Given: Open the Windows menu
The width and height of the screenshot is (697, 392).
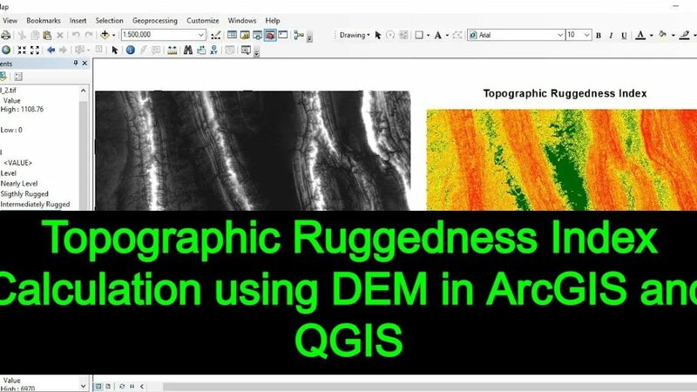Looking at the screenshot, I should [242, 20].
